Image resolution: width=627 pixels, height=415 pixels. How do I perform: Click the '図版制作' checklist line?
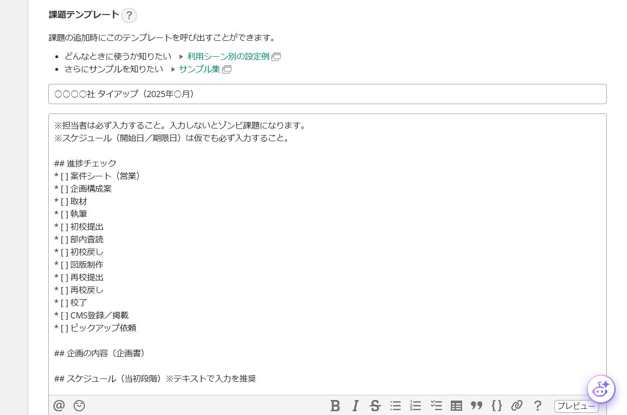tap(79, 265)
